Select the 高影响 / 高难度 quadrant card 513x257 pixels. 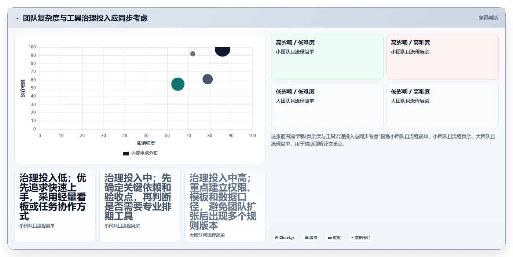point(442,57)
